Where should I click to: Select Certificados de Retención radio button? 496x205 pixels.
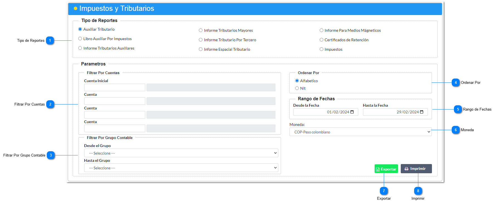tap(321, 40)
